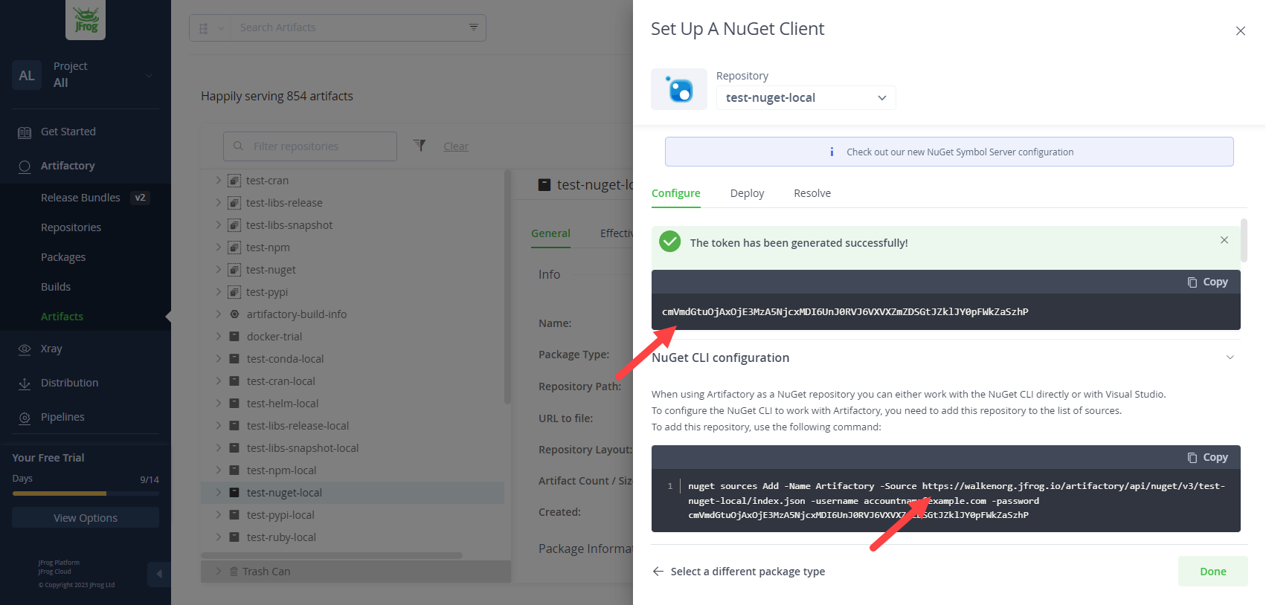Image resolution: width=1266 pixels, height=605 pixels.
Task: Click the funnel filter icon next to Clear
Action: coord(420,146)
